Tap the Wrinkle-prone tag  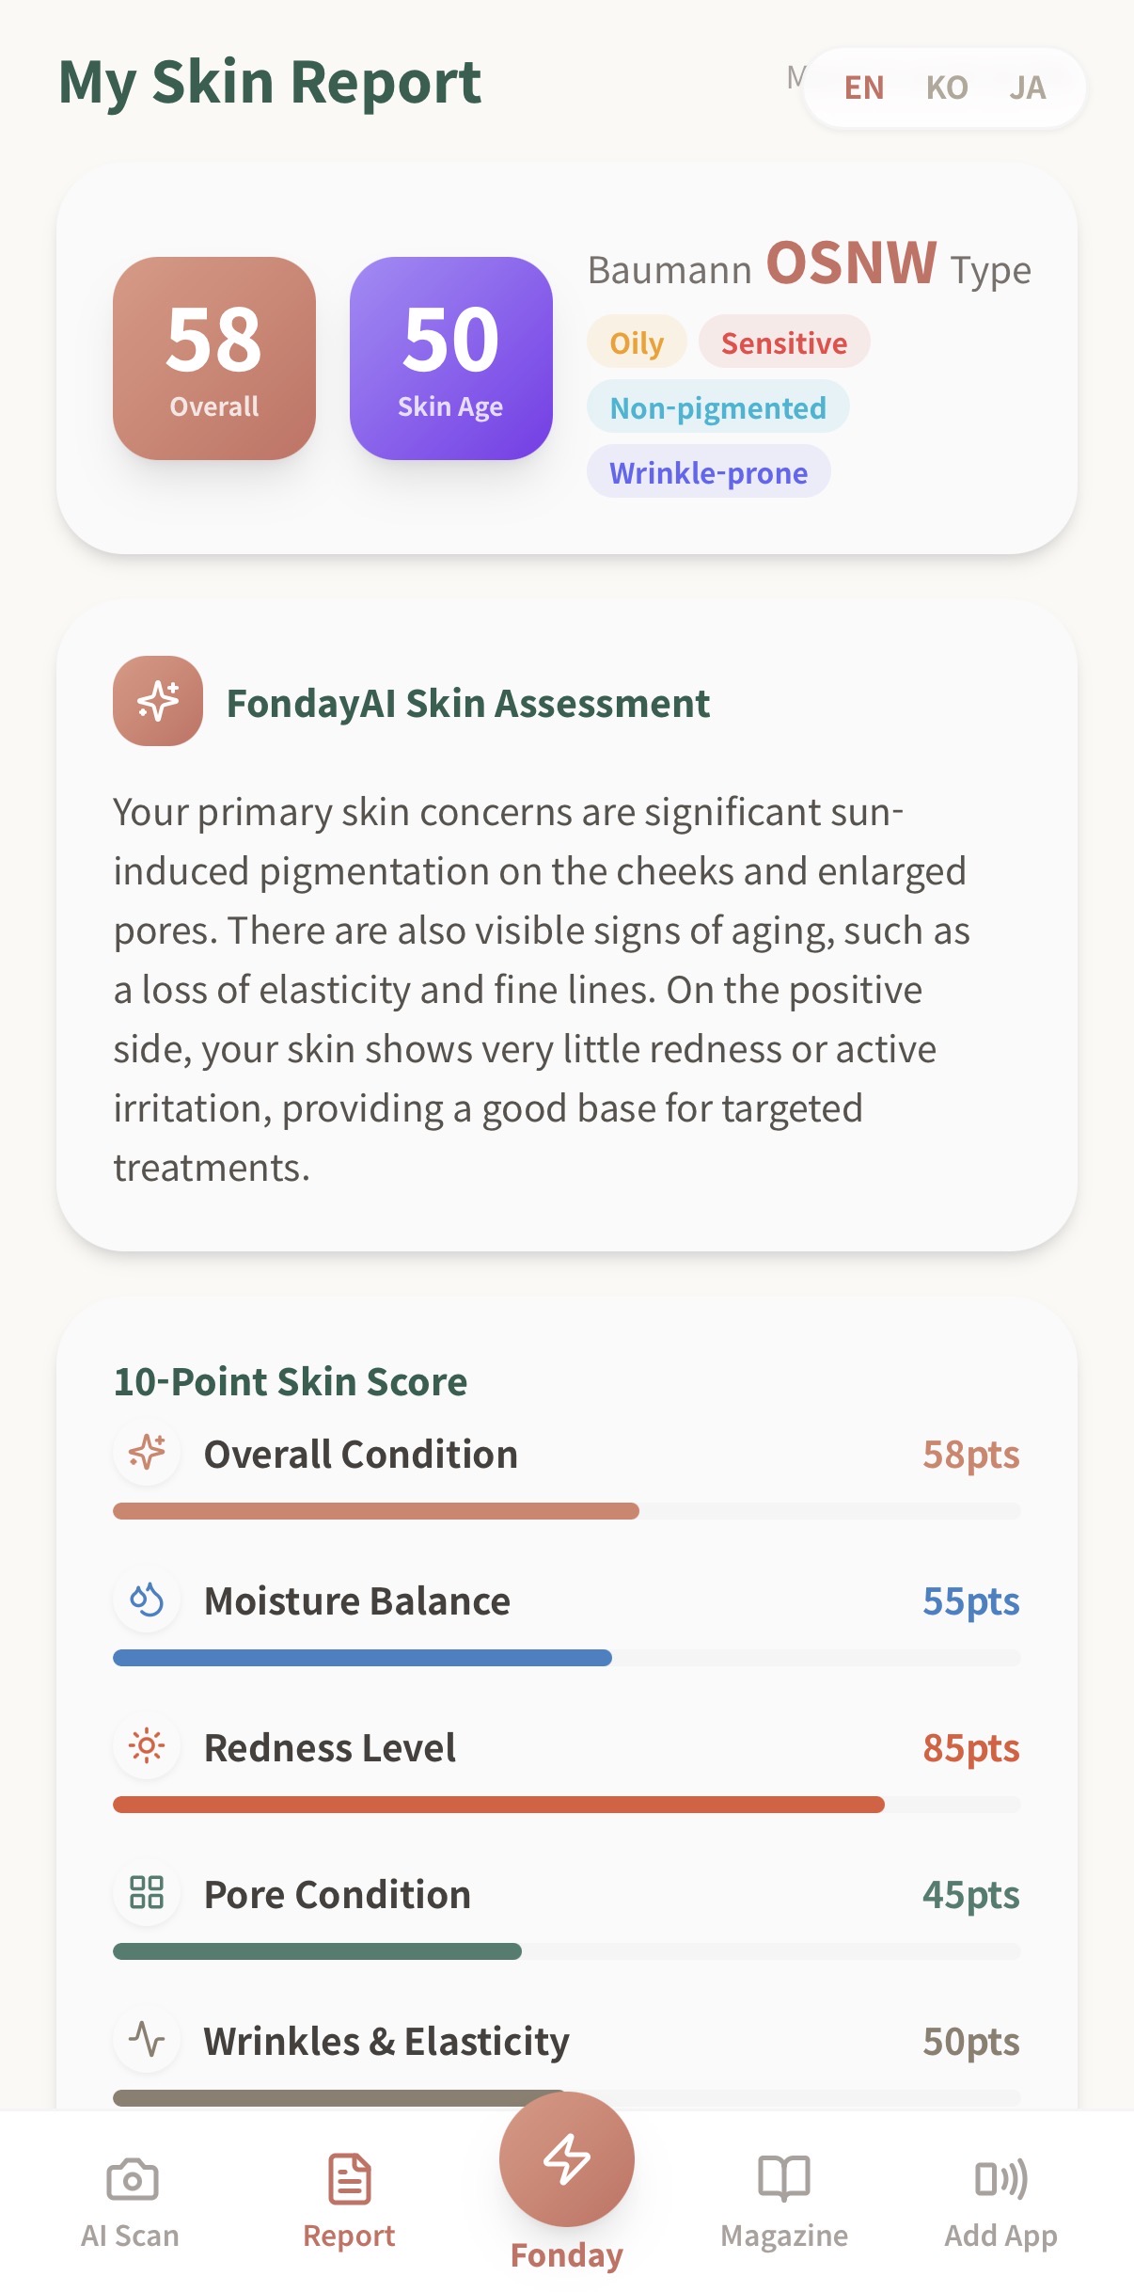pyautogui.click(x=709, y=472)
